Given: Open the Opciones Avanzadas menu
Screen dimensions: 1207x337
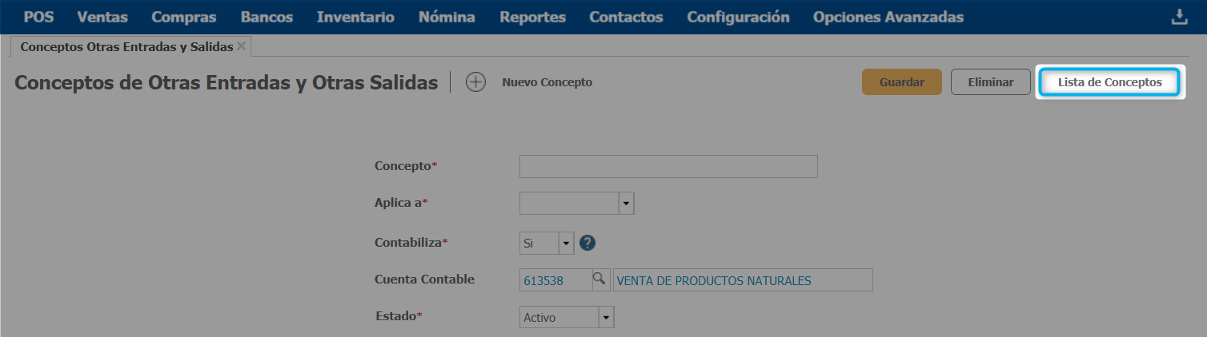Looking at the screenshot, I should pos(888,17).
